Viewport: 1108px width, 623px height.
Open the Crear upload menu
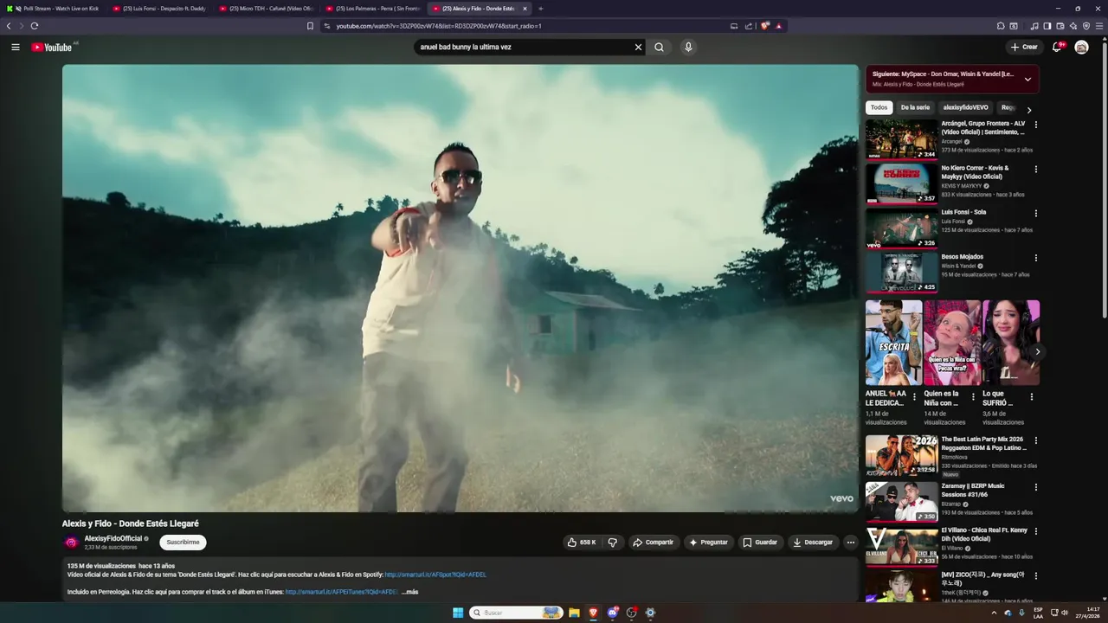tap(1024, 47)
